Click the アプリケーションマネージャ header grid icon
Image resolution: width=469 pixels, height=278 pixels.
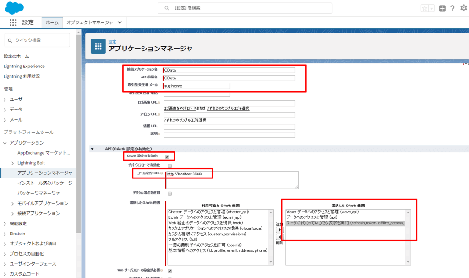point(98,46)
